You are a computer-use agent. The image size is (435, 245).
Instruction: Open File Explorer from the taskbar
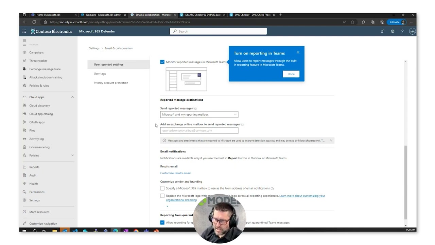tap(54, 231)
